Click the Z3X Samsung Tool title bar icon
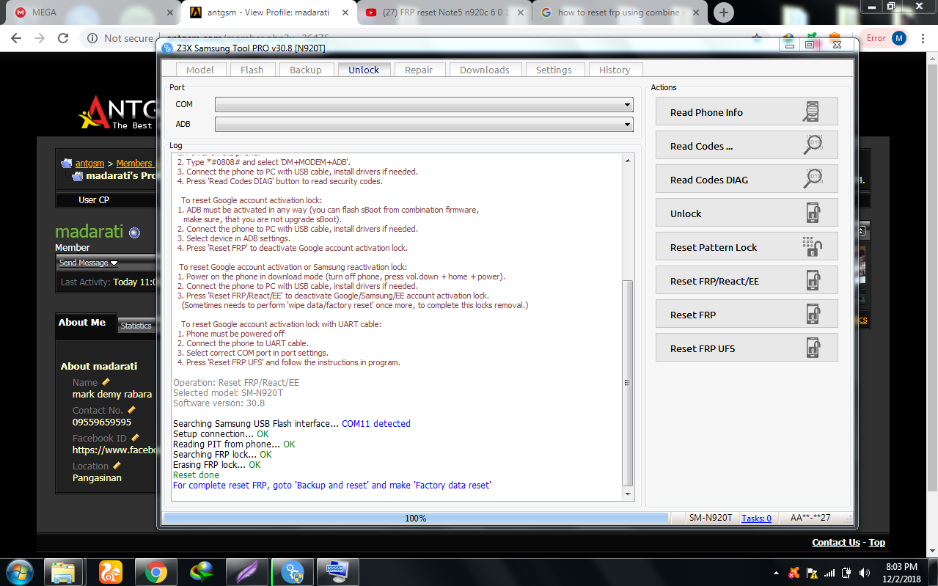The height and width of the screenshot is (586, 938). [166, 48]
